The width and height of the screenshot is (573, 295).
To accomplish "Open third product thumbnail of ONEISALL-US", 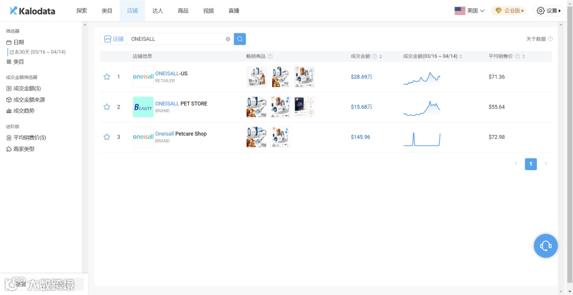I will point(304,77).
